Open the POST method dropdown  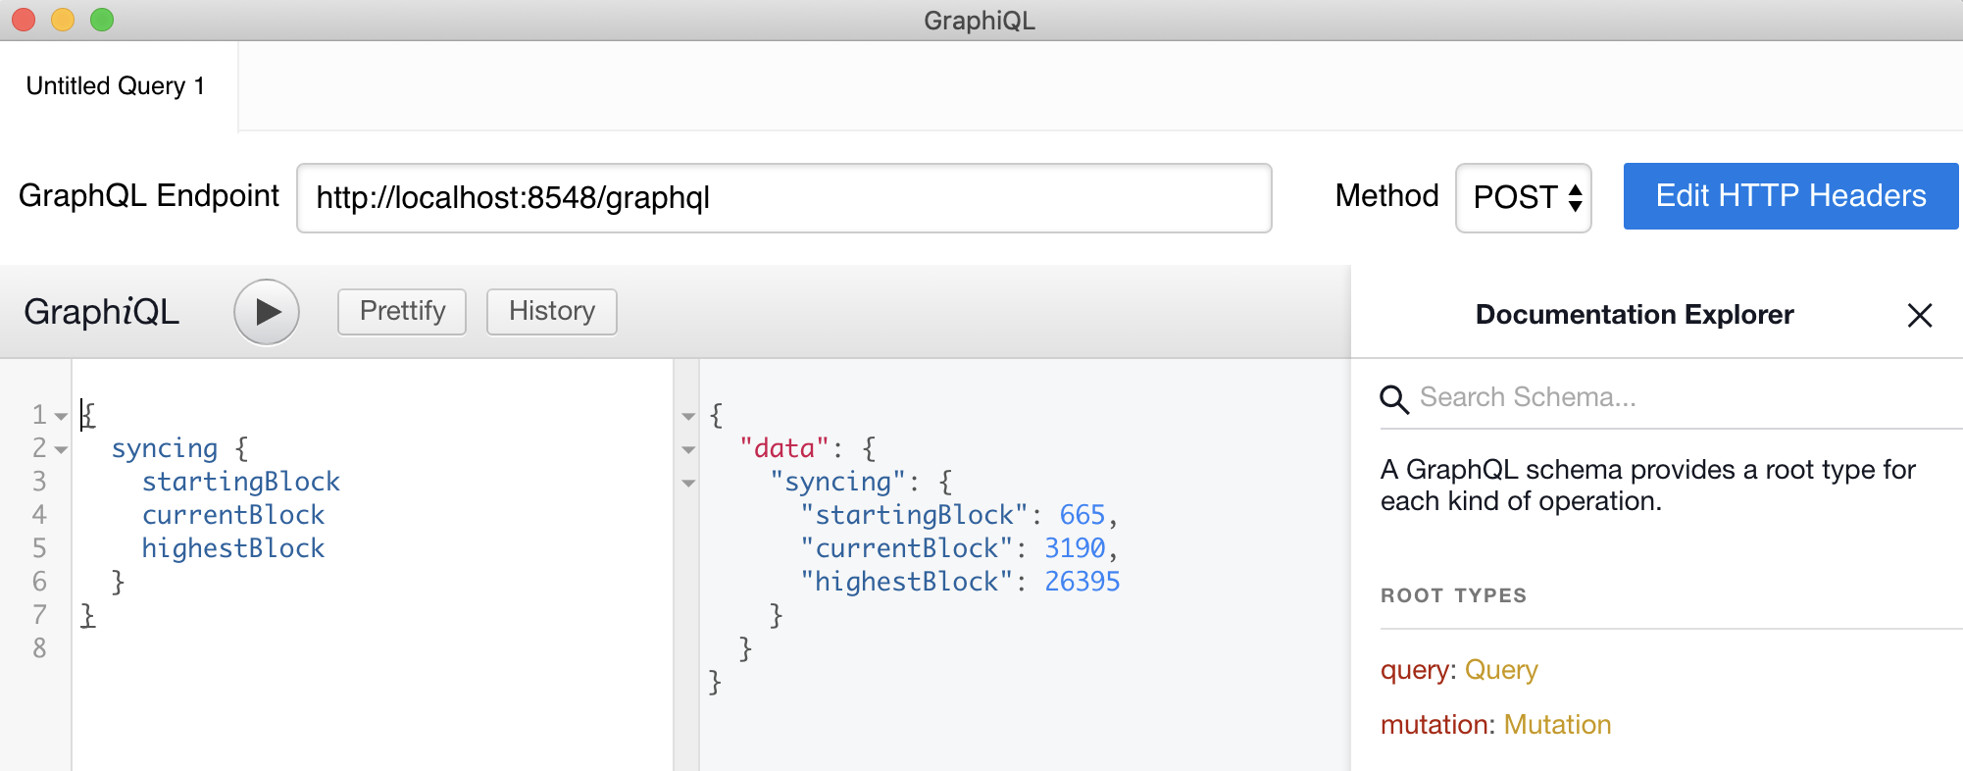coord(1523,197)
